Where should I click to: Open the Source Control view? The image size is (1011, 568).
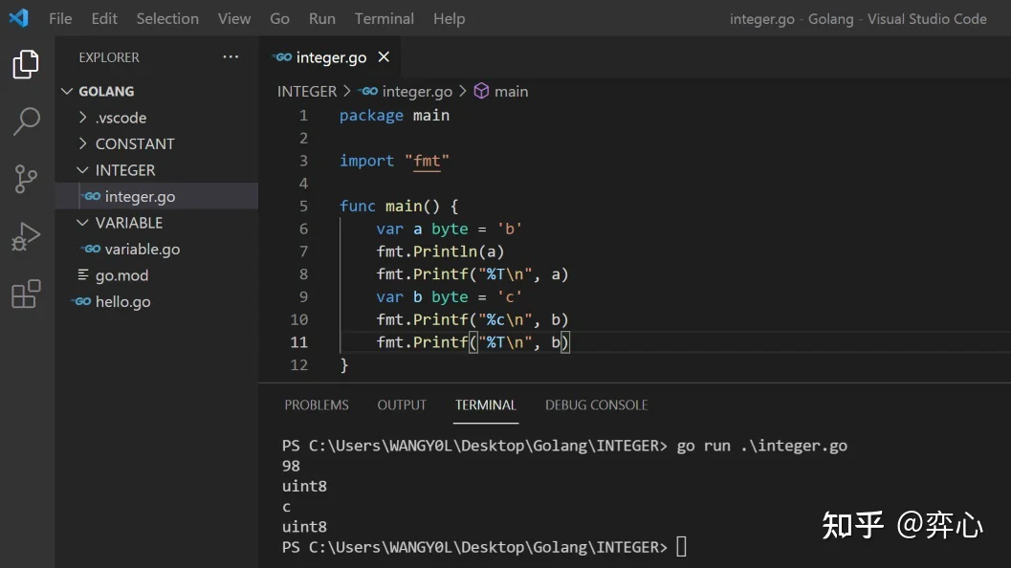[26, 179]
